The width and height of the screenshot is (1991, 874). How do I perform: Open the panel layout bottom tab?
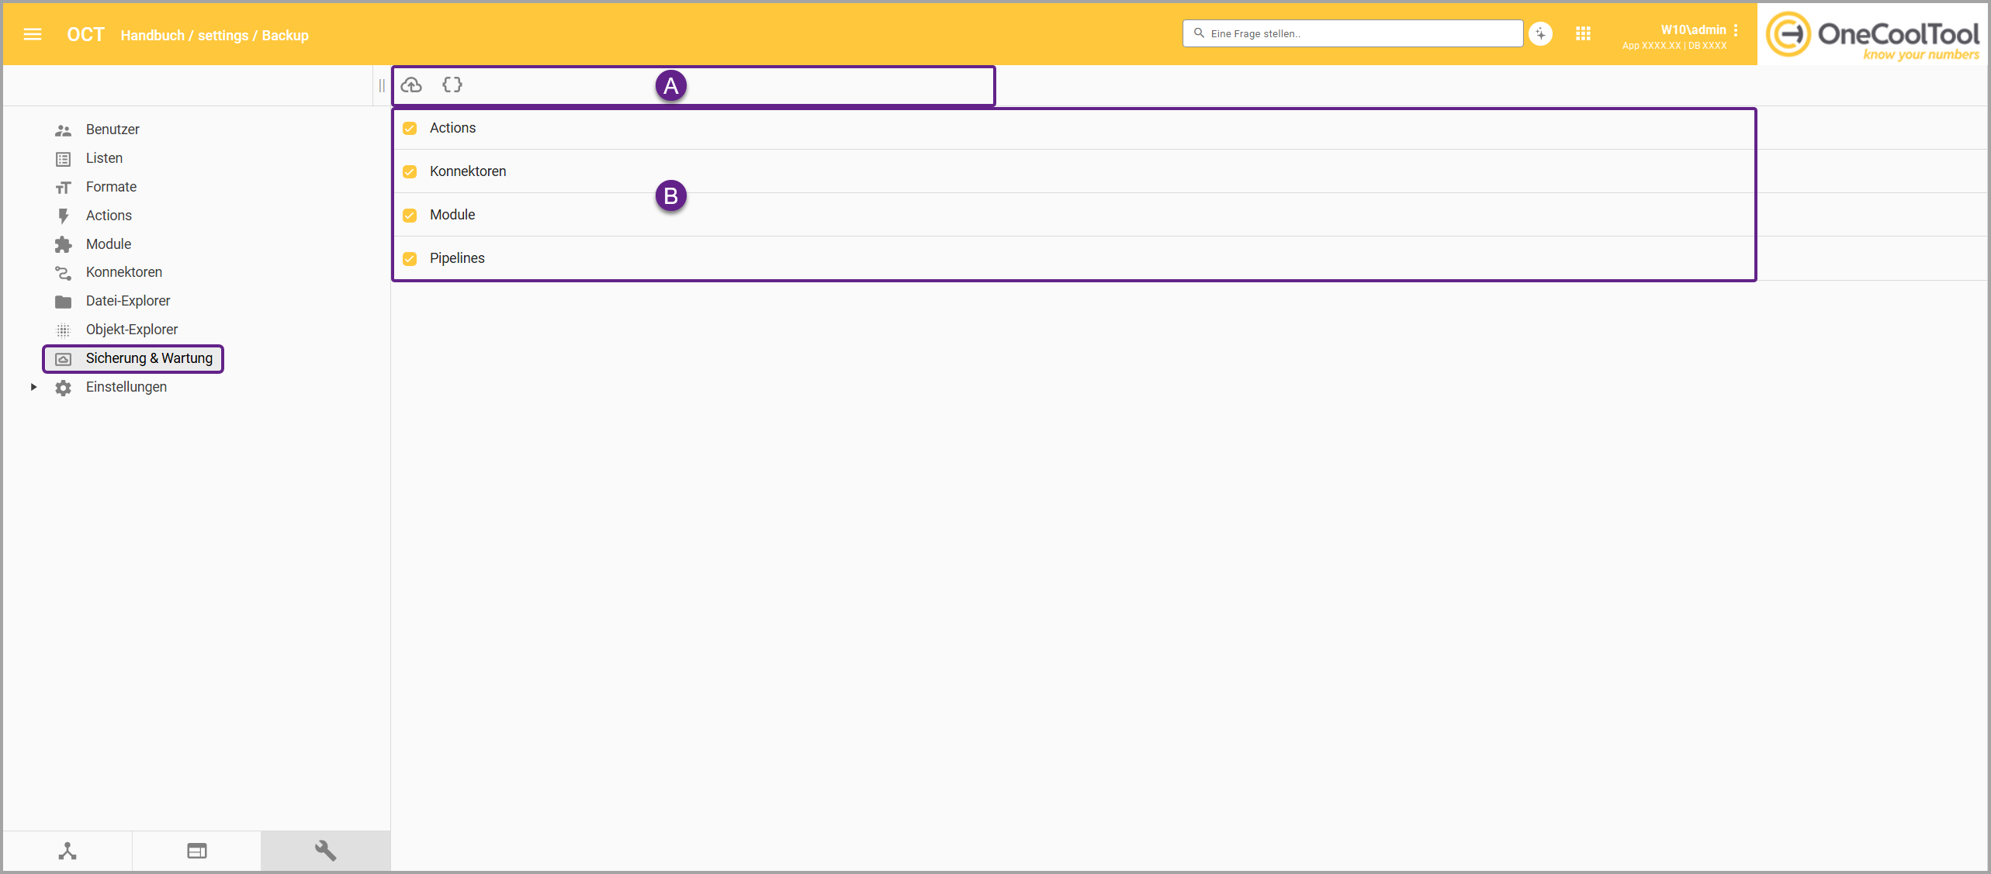coord(196,851)
